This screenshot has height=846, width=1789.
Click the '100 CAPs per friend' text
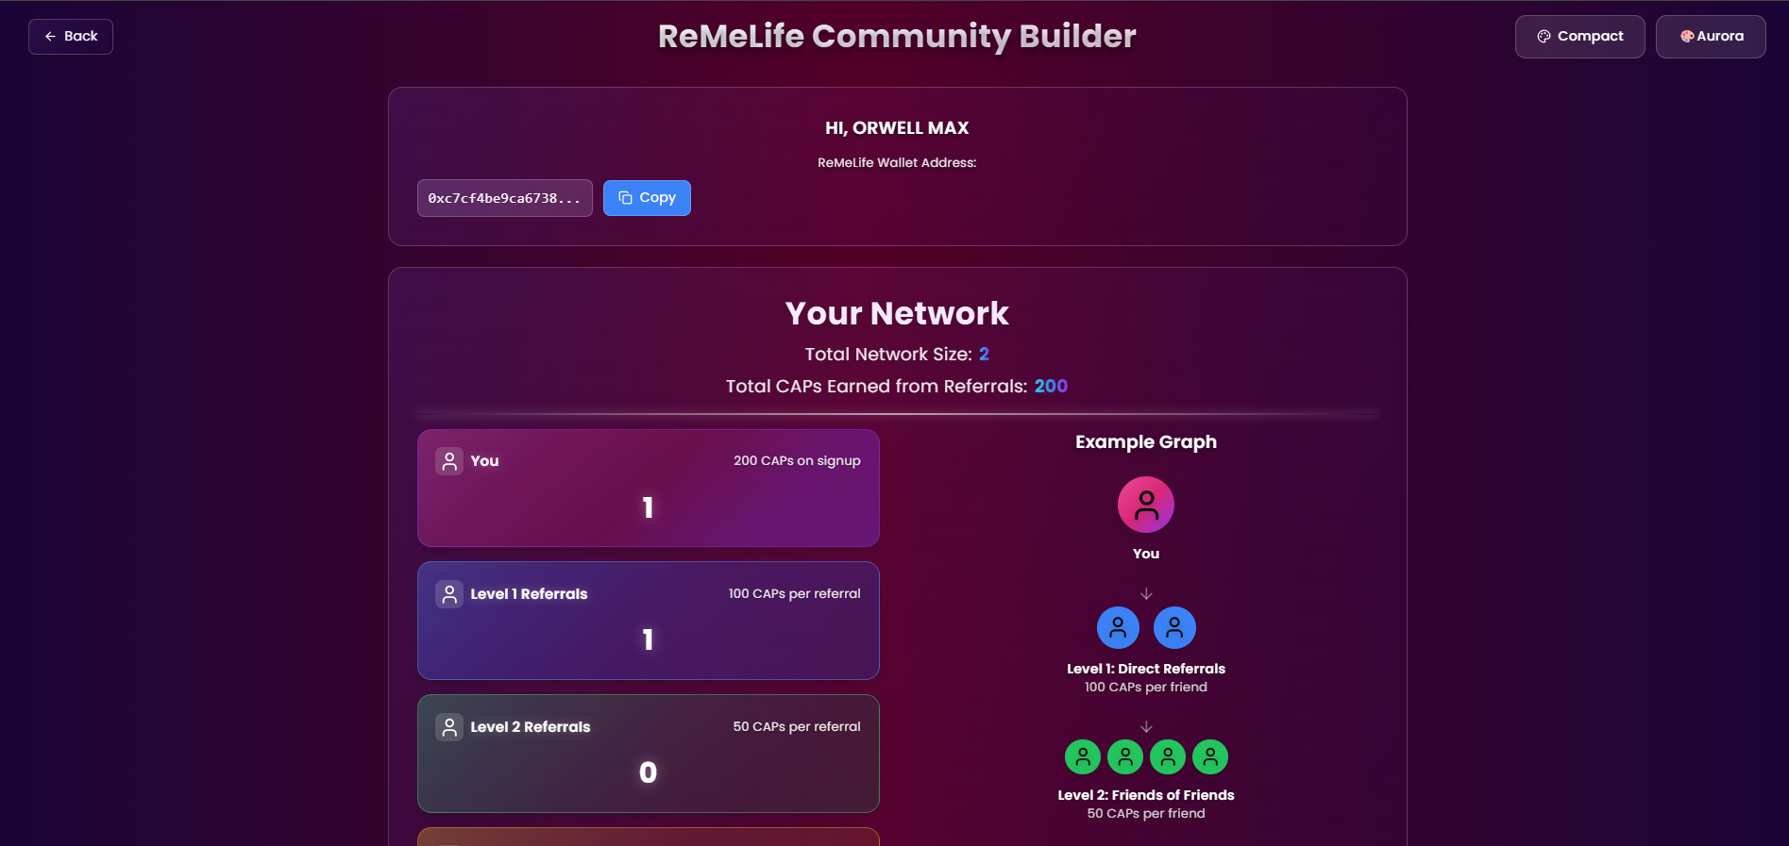tap(1146, 688)
